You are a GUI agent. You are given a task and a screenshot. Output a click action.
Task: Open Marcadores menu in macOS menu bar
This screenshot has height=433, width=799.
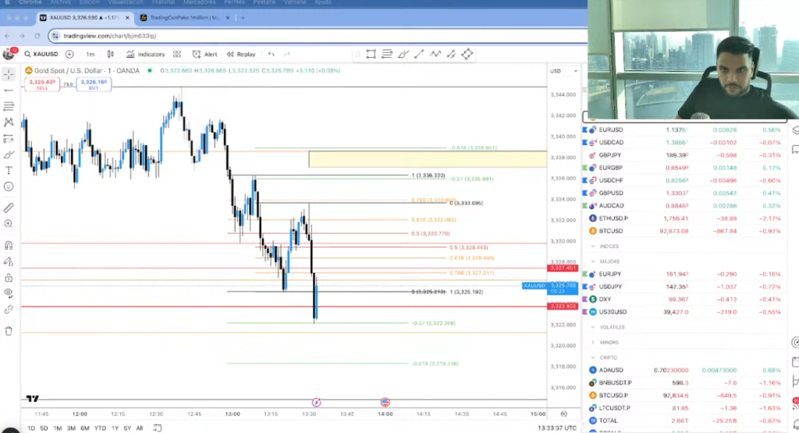[x=199, y=2]
